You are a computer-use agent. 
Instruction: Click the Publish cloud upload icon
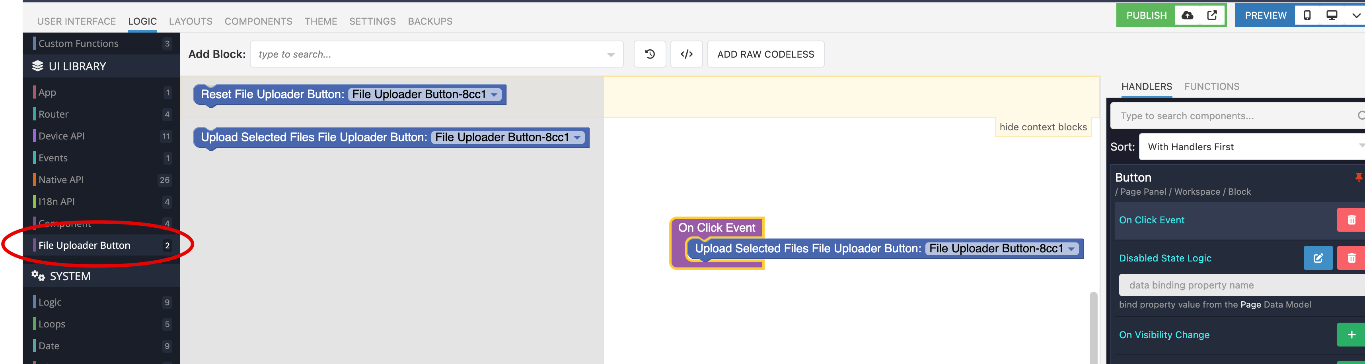pos(1188,15)
